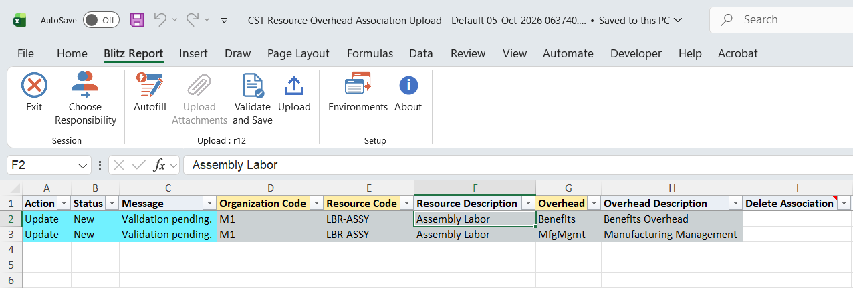Switch to the View tab

(x=515, y=53)
